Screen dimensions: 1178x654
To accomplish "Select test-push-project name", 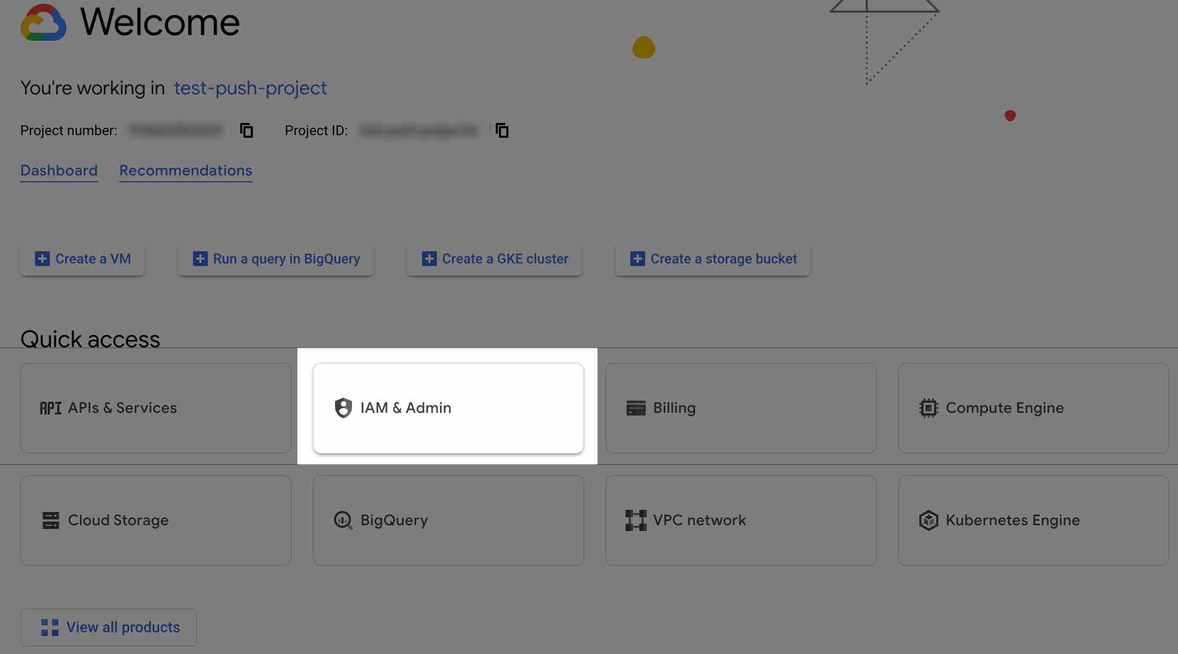I will [250, 87].
